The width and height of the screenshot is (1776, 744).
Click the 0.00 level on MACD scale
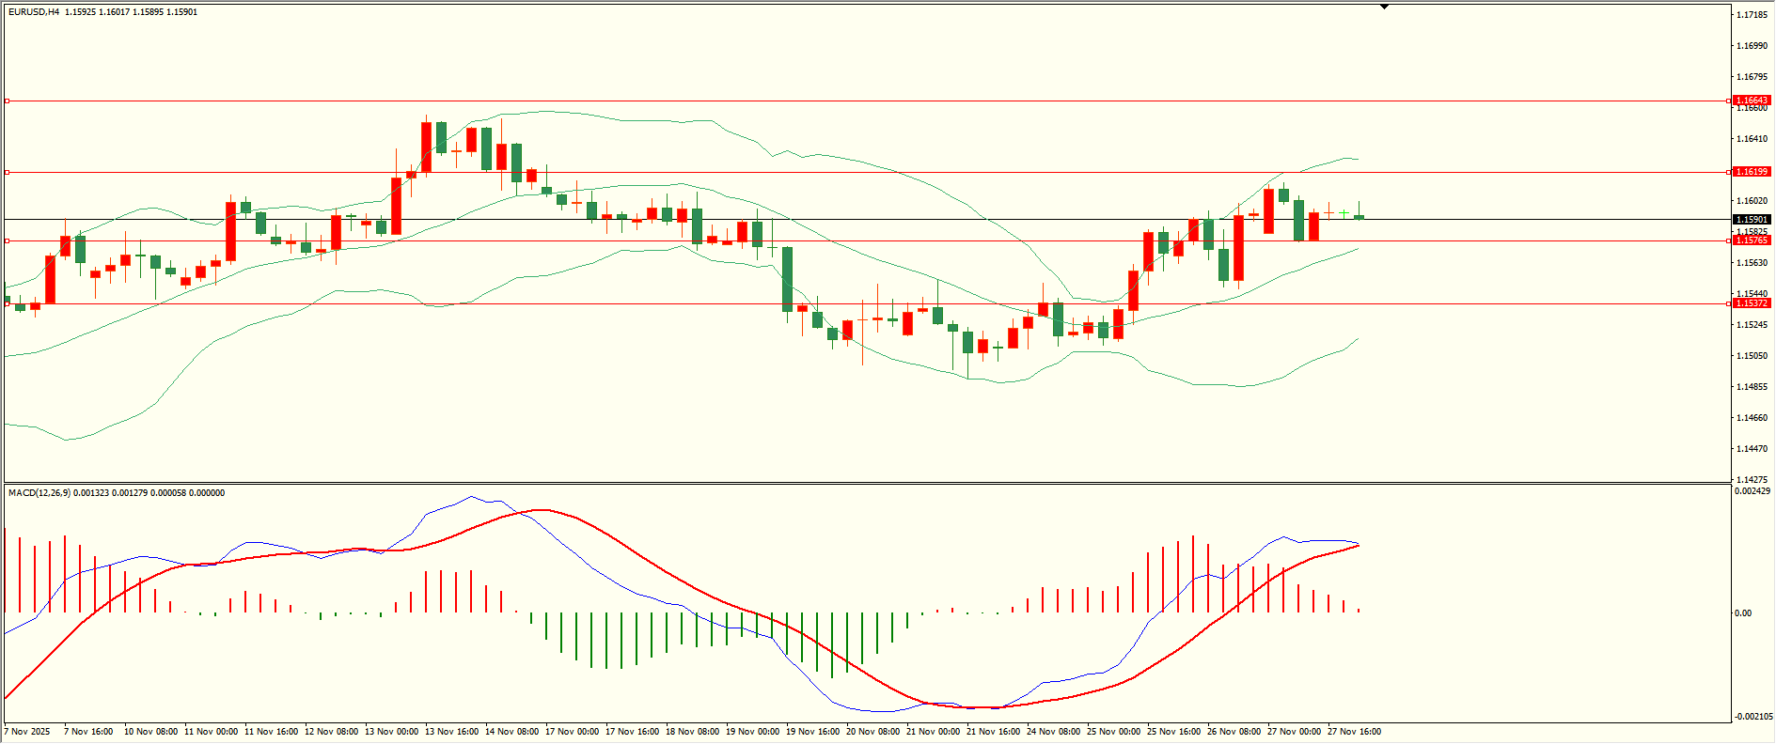pyautogui.click(x=1743, y=613)
